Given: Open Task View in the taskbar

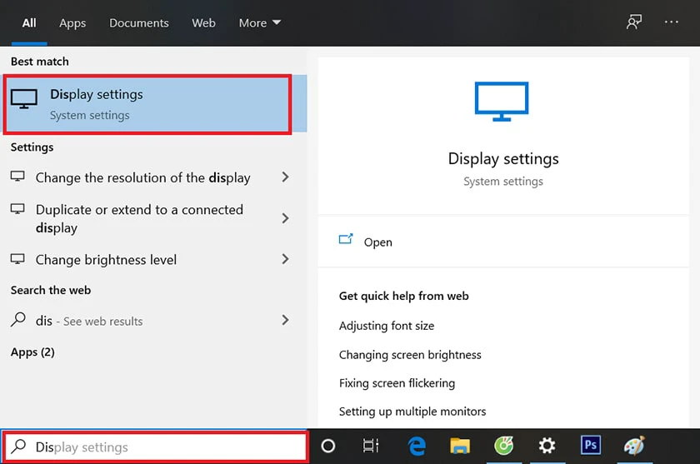Looking at the screenshot, I should (371, 446).
